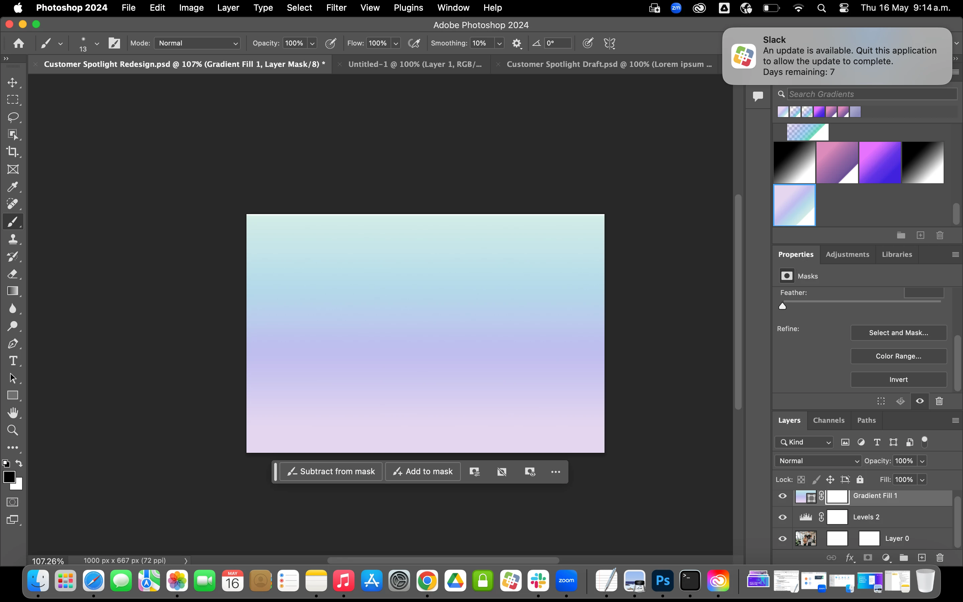Viewport: 963px width, 602px height.
Task: Select the Hand tool
Action: [13, 413]
